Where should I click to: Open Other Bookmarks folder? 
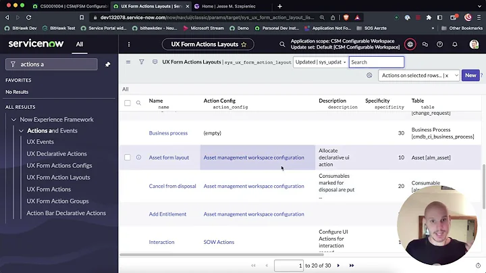pos(462,28)
